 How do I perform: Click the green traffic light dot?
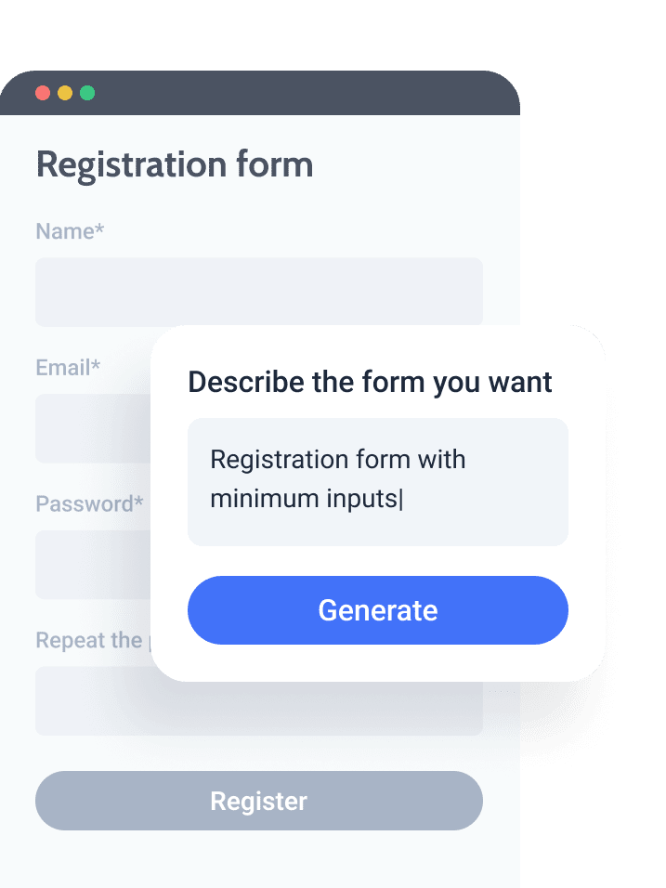pos(86,93)
